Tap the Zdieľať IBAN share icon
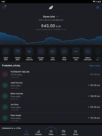 (x=6, y=52)
